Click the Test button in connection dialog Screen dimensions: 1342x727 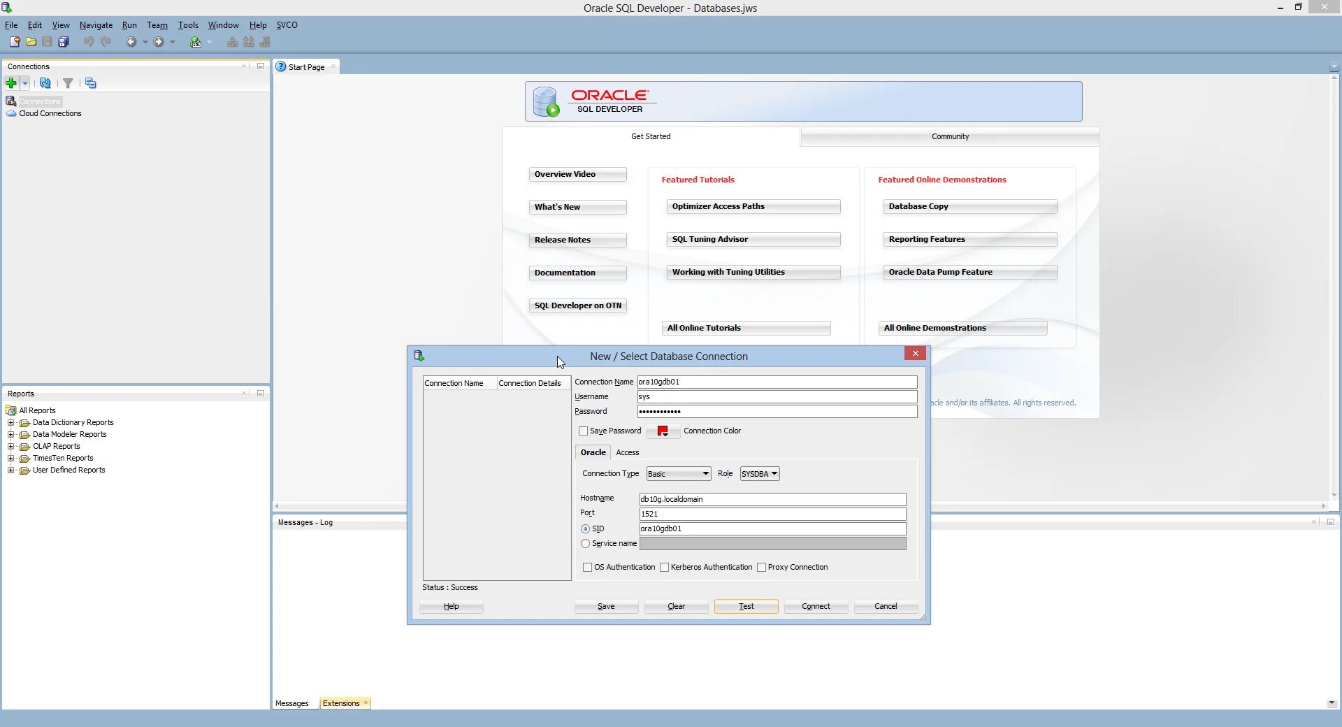(x=746, y=607)
